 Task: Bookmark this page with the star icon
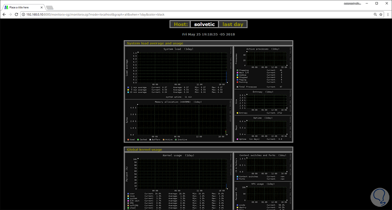[x=381, y=15]
